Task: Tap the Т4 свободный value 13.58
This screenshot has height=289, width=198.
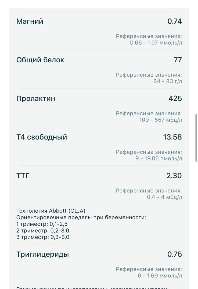Action: (172, 137)
